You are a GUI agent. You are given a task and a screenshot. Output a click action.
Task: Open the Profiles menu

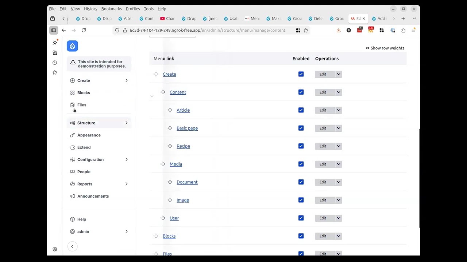pyautogui.click(x=133, y=9)
